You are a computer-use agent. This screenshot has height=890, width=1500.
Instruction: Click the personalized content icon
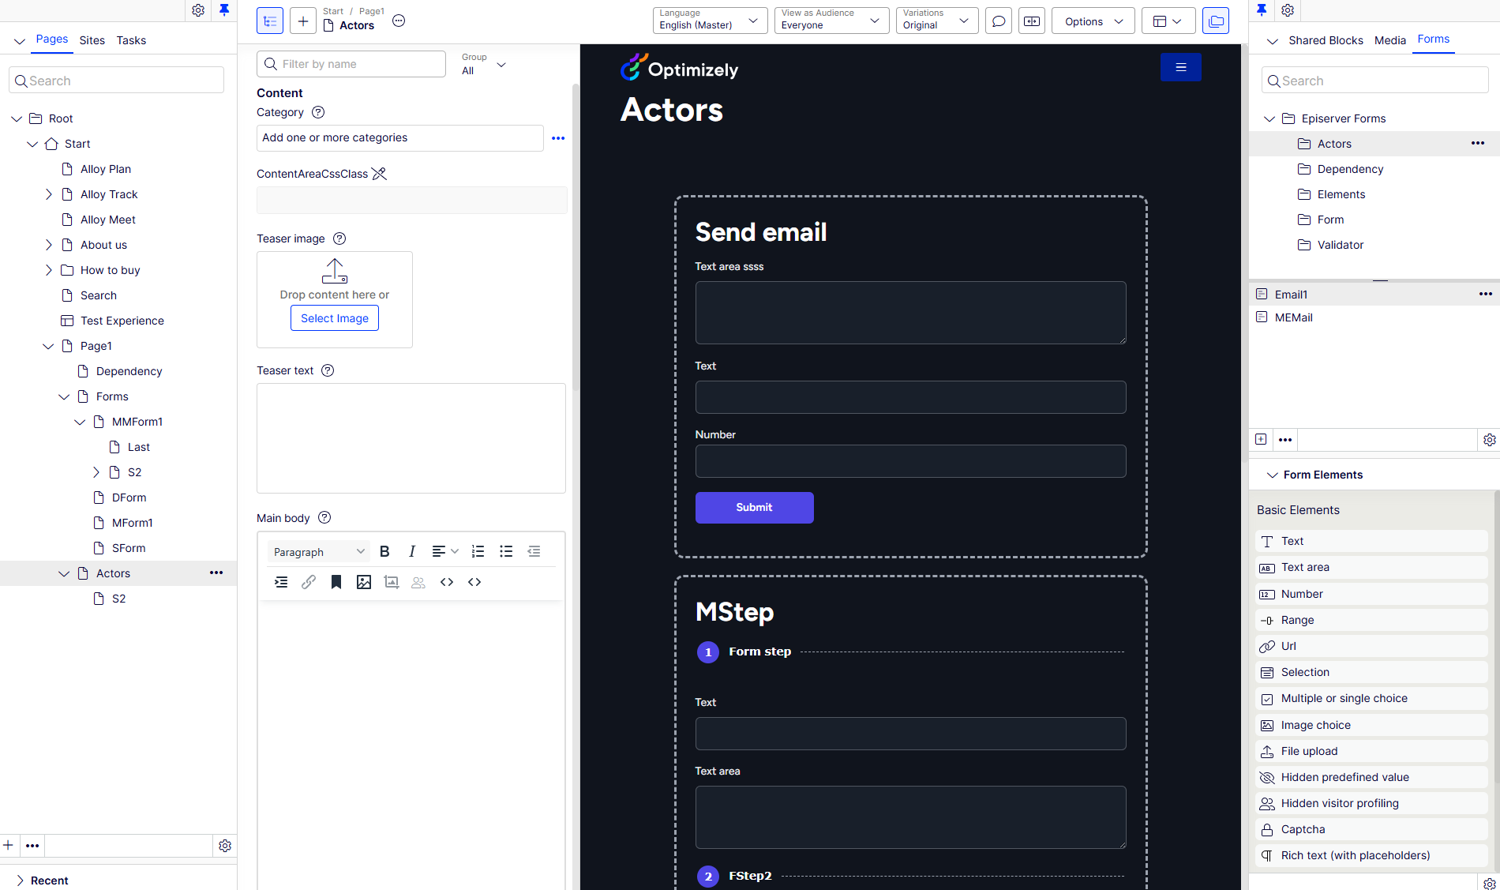point(418,582)
